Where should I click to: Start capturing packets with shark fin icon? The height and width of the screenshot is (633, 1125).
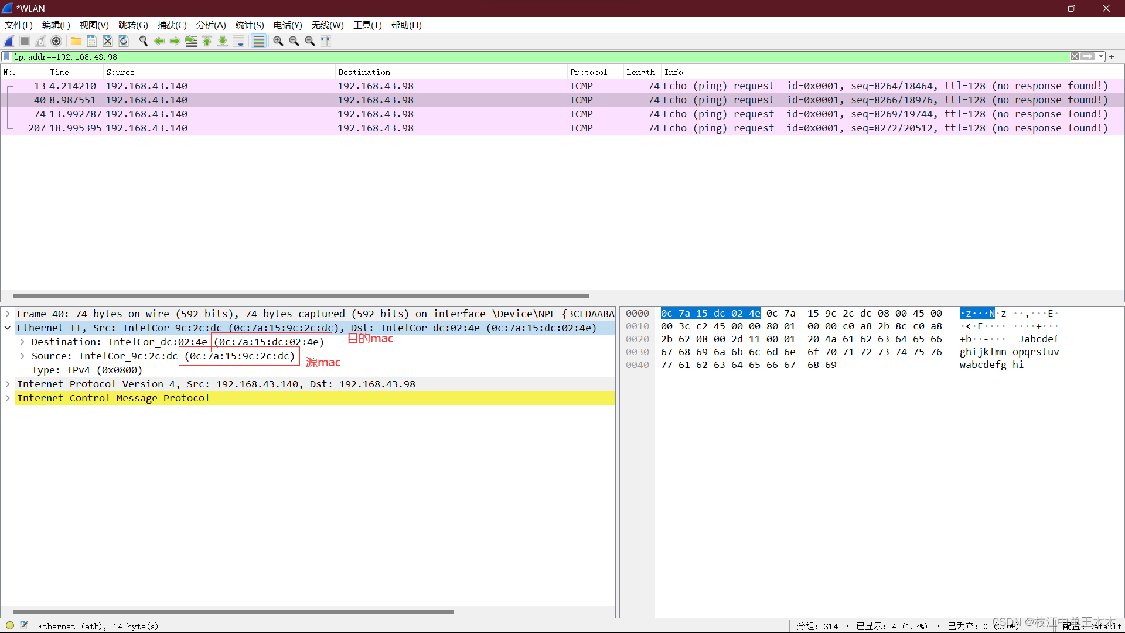pyautogui.click(x=9, y=41)
